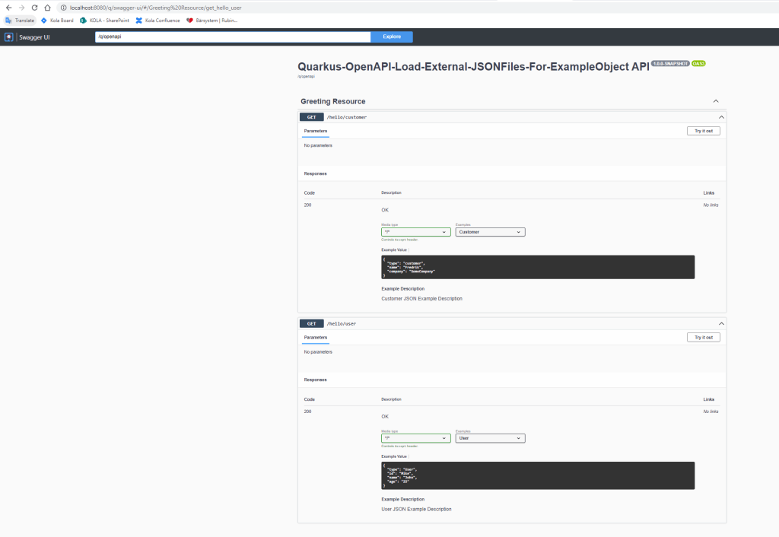Open the Kola Confluence bookmark
Viewport: 779px width, 537px height.
click(157, 21)
